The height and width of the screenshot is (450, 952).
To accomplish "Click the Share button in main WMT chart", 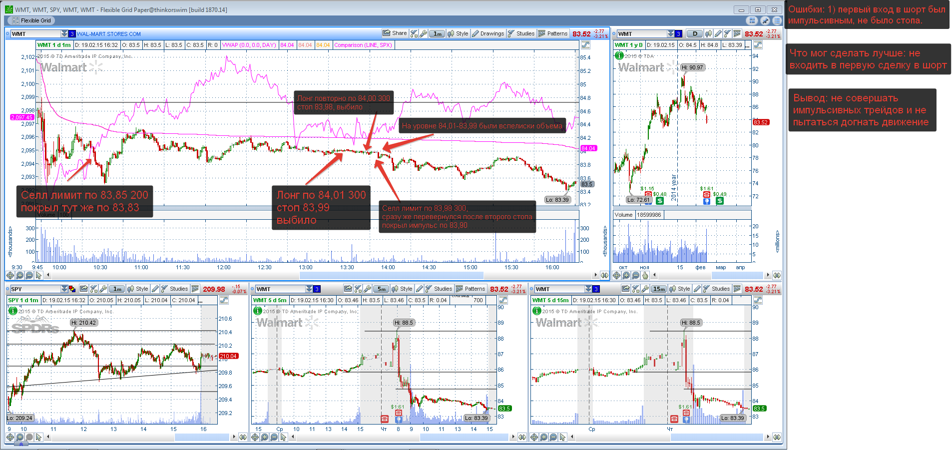I will pyautogui.click(x=395, y=33).
